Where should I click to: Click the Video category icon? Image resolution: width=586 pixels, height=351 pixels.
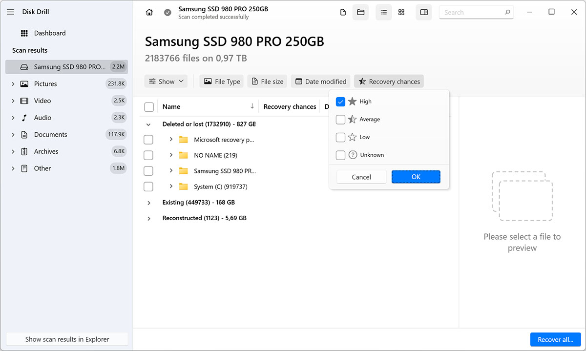[24, 101]
